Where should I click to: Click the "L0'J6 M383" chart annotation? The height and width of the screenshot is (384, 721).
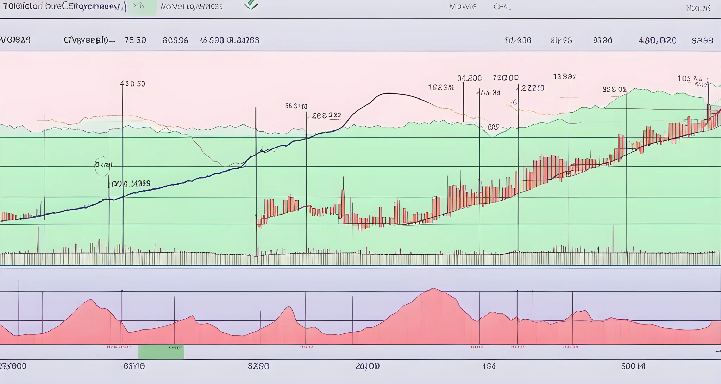tap(129, 184)
